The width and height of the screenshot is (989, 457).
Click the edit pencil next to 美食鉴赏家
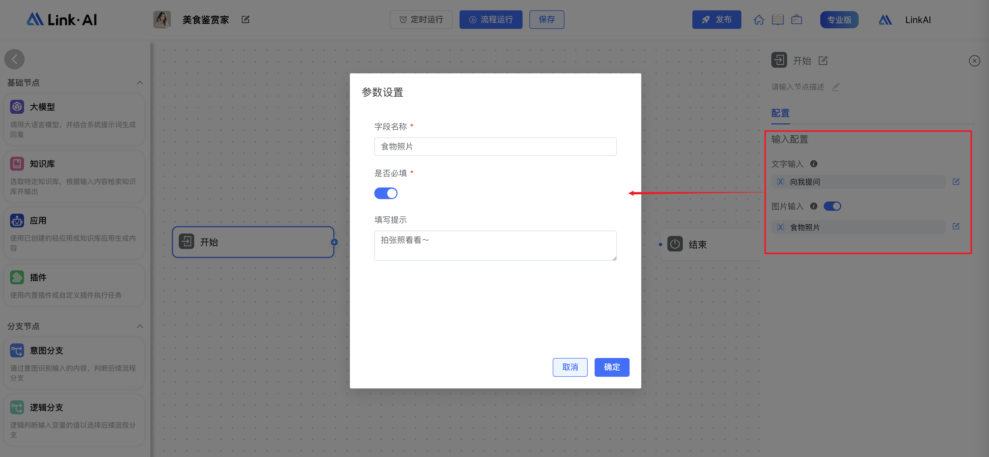point(245,19)
